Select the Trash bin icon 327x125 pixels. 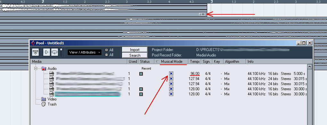click(43, 104)
